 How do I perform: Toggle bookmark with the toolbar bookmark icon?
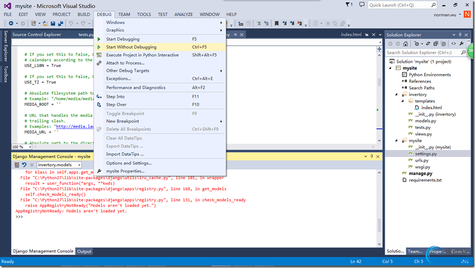click(x=277, y=23)
